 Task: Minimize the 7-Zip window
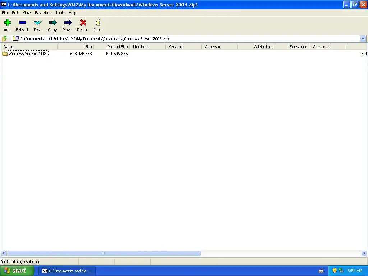(x=347, y=4)
